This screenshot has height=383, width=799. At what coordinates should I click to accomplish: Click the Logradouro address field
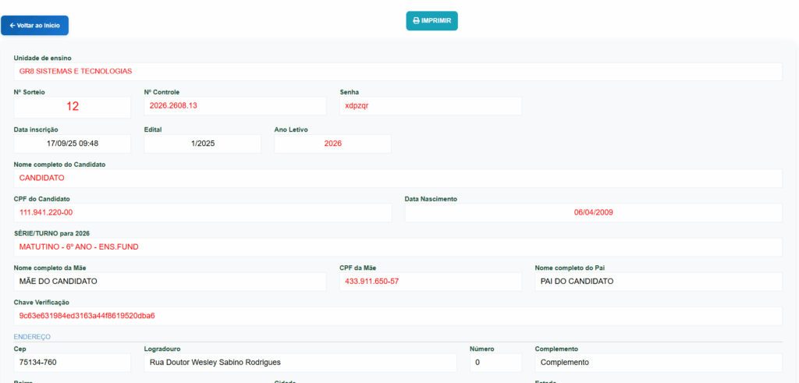click(x=300, y=363)
